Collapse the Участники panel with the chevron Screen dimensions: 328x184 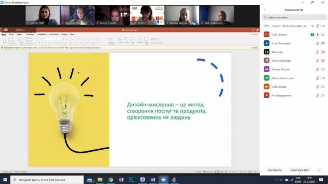tap(265, 9)
